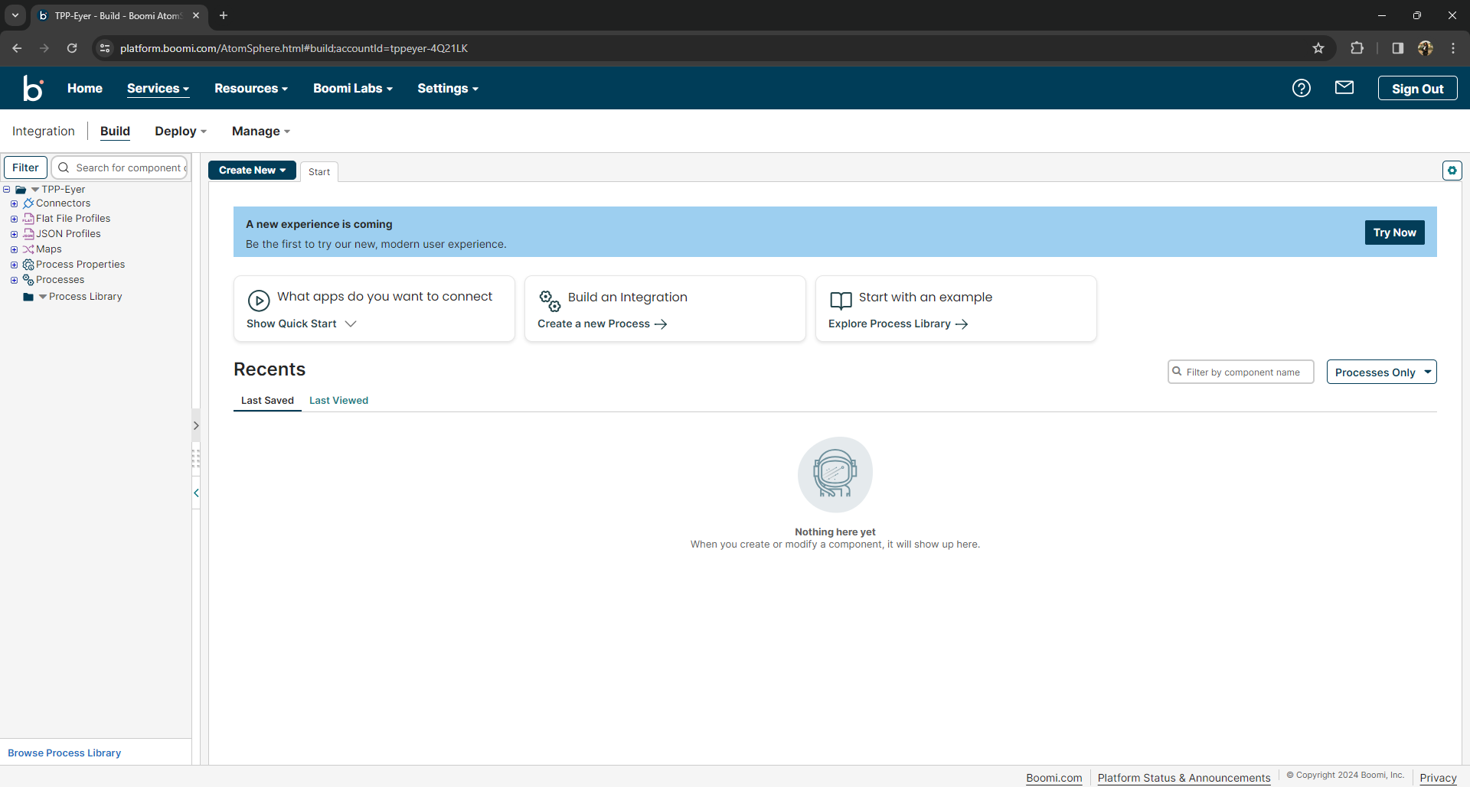Open the gear settings icon near the Start tab
Image resolution: width=1470 pixels, height=787 pixels.
(1452, 171)
